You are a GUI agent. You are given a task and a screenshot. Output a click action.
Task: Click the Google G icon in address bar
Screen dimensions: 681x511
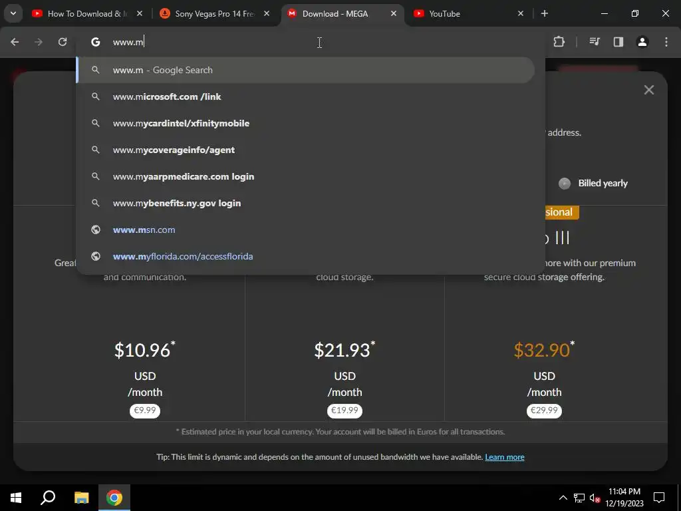[96, 42]
